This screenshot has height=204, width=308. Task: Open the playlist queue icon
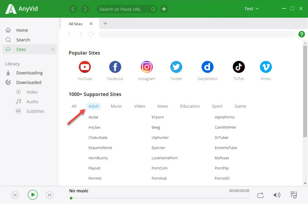(x=294, y=195)
